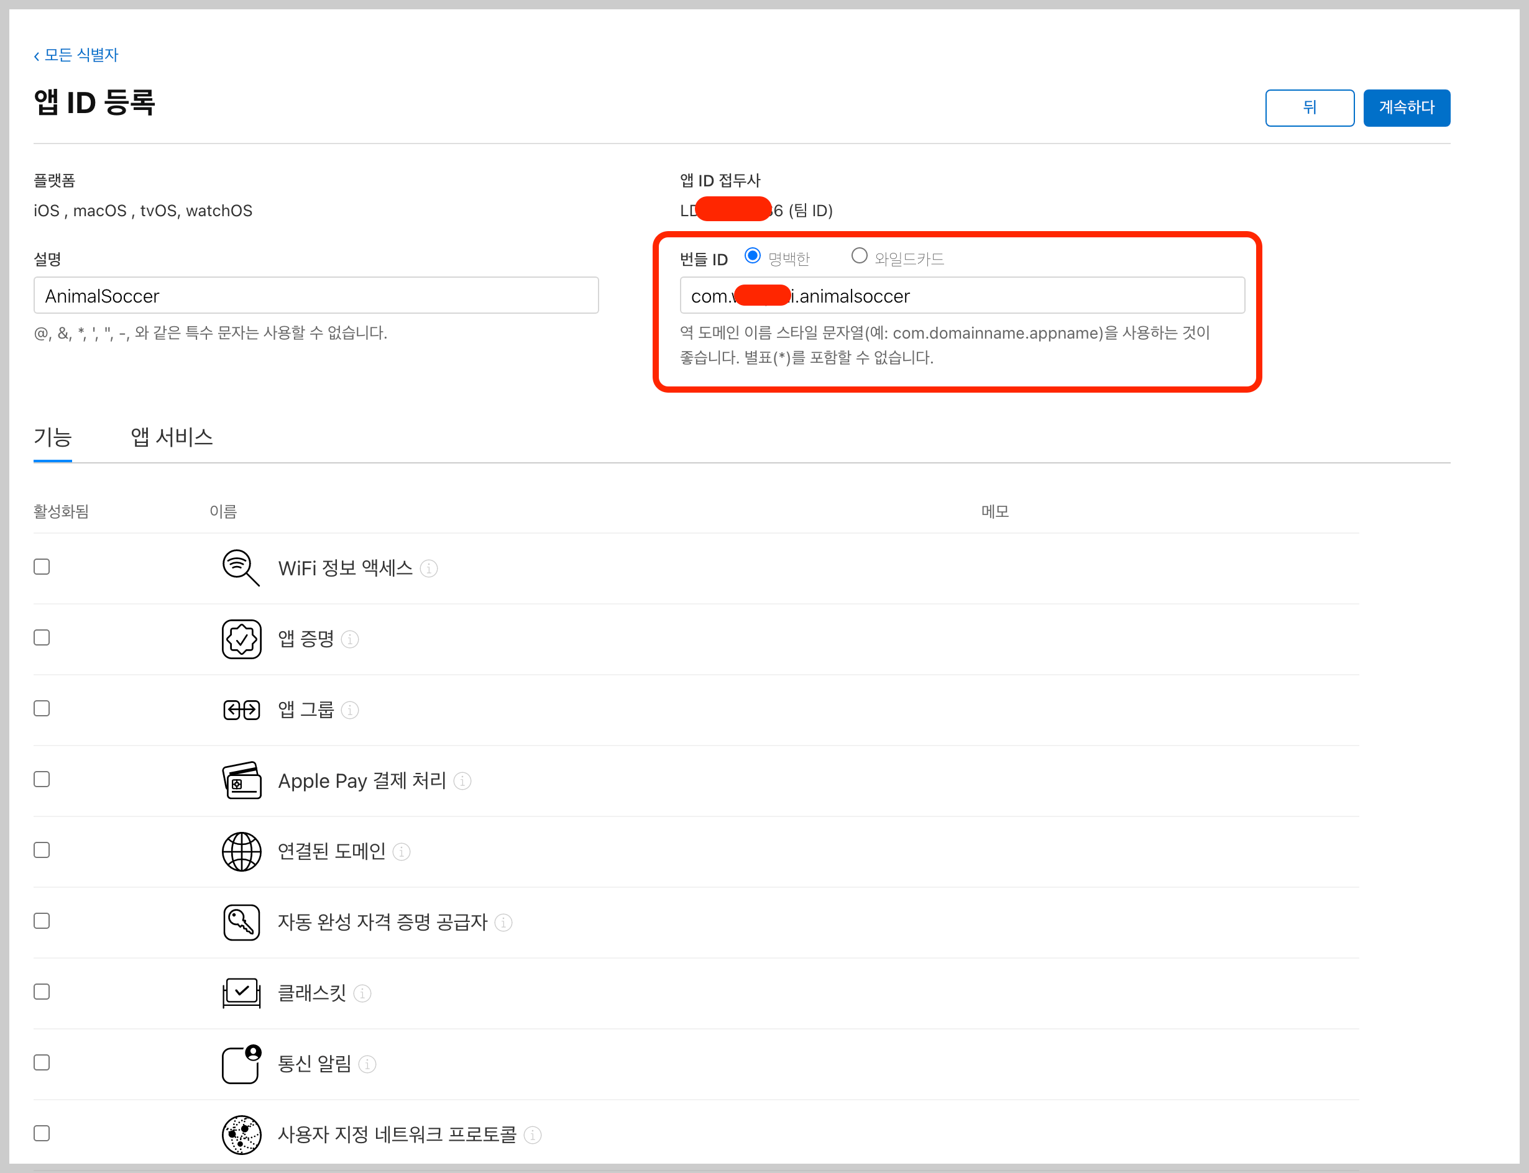The width and height of the screenshot is (1529, 1173).
Task: Click the 클래스킷 label text
Action: (312, 993)
